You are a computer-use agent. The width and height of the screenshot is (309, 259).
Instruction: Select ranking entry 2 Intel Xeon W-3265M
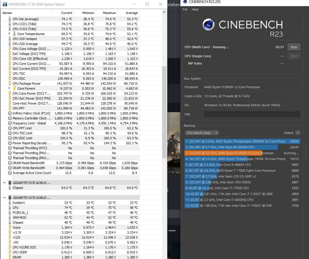[x=243, y=147]
